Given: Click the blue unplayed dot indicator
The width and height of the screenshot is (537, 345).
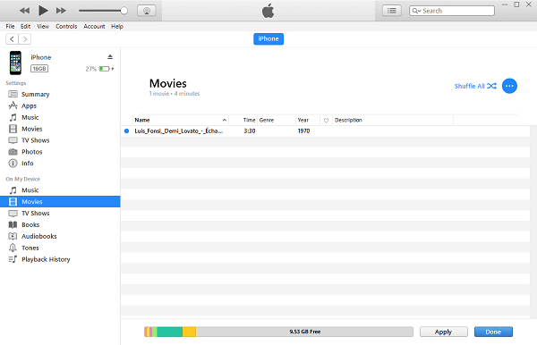Looking at the screenshot, I should click(126, 131).
